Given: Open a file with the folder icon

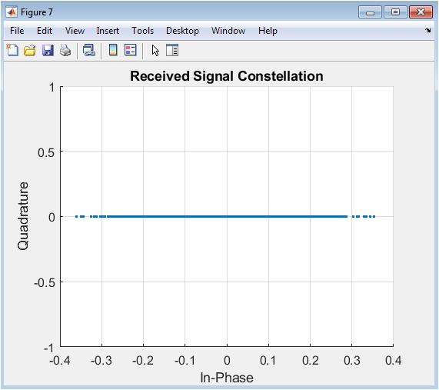Looking at the screenshot, I should [30, 51].
